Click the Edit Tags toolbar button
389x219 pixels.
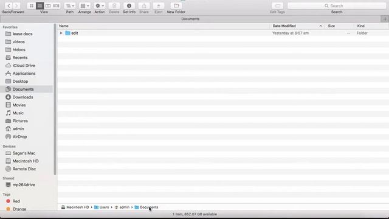point(278,5)
